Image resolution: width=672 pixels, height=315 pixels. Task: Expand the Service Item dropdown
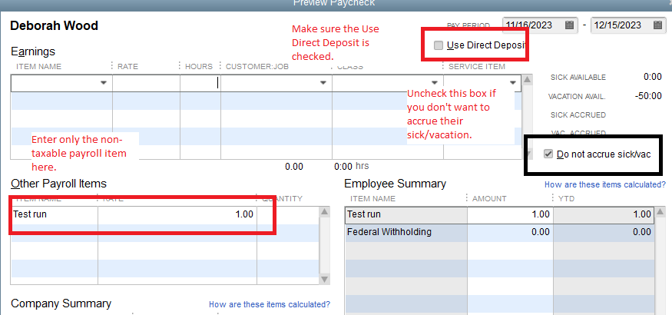point(512,83)
